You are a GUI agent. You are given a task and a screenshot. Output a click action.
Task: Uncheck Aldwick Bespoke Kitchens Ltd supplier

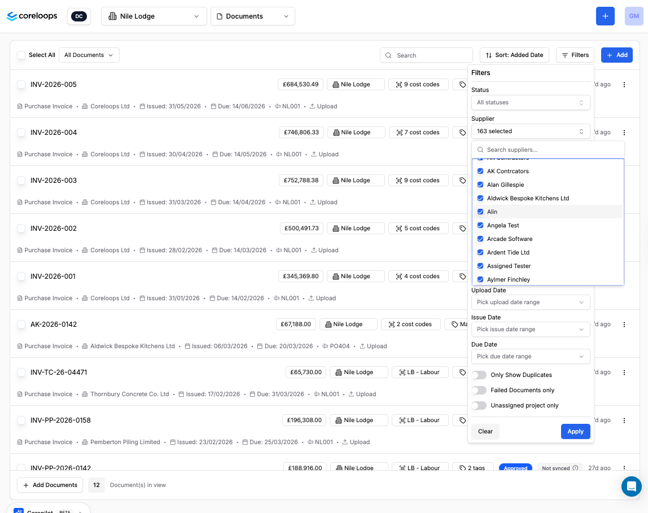(x=480, y=198)
